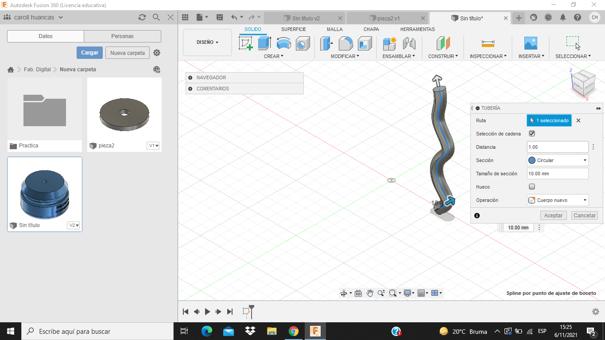Image resolution: width=605 pixels, height=340 pixels.
Task: Open notifications bell
Action: tap(563, 17)
